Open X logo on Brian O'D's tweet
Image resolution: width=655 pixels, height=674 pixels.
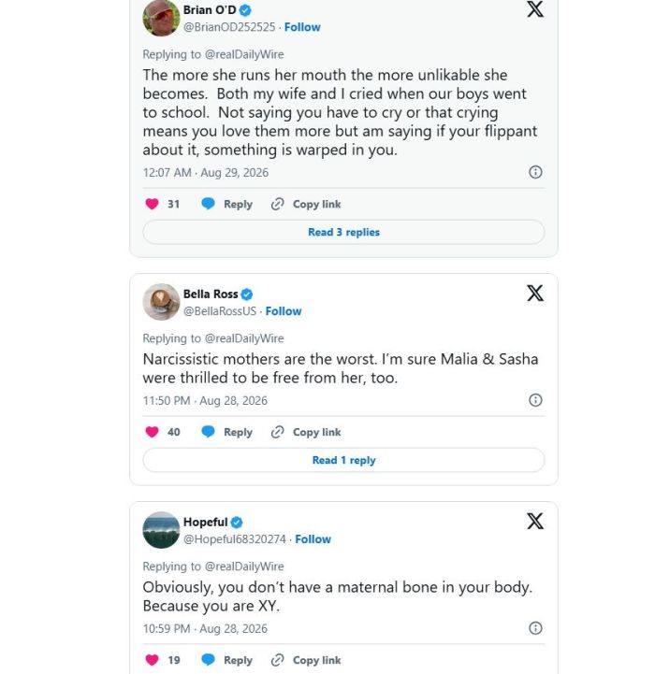coord(535,9)
